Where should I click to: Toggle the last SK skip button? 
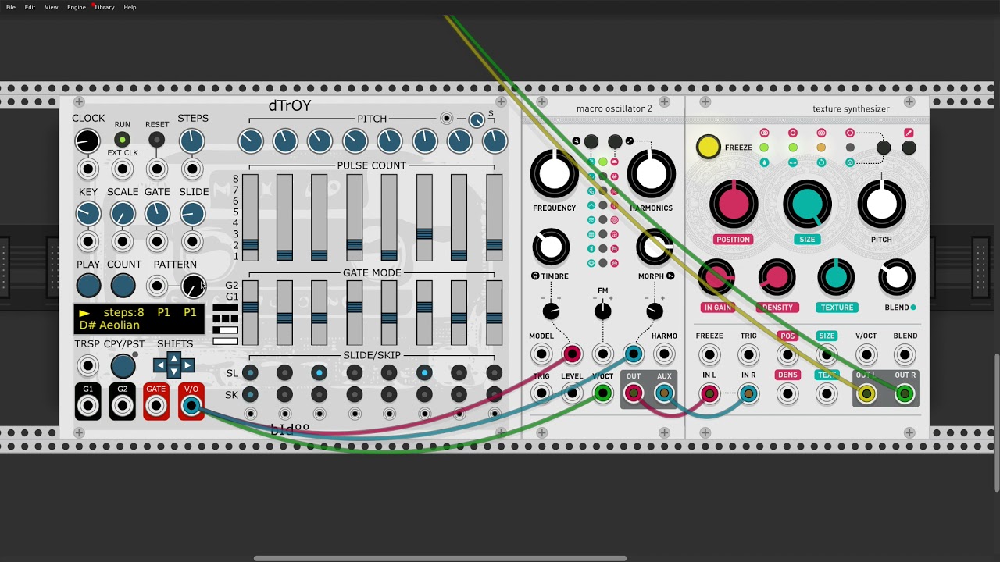pyautogui.click(x=494, y=394)
